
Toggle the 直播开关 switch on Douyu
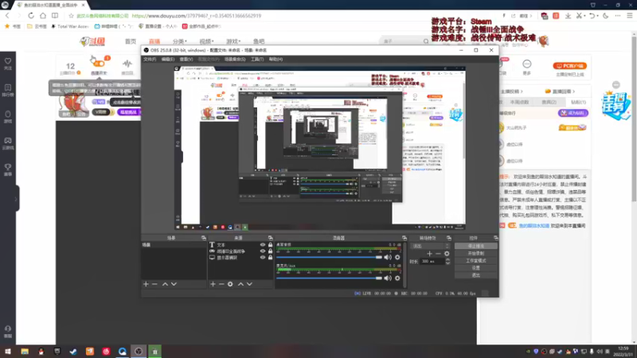[99, 64]
